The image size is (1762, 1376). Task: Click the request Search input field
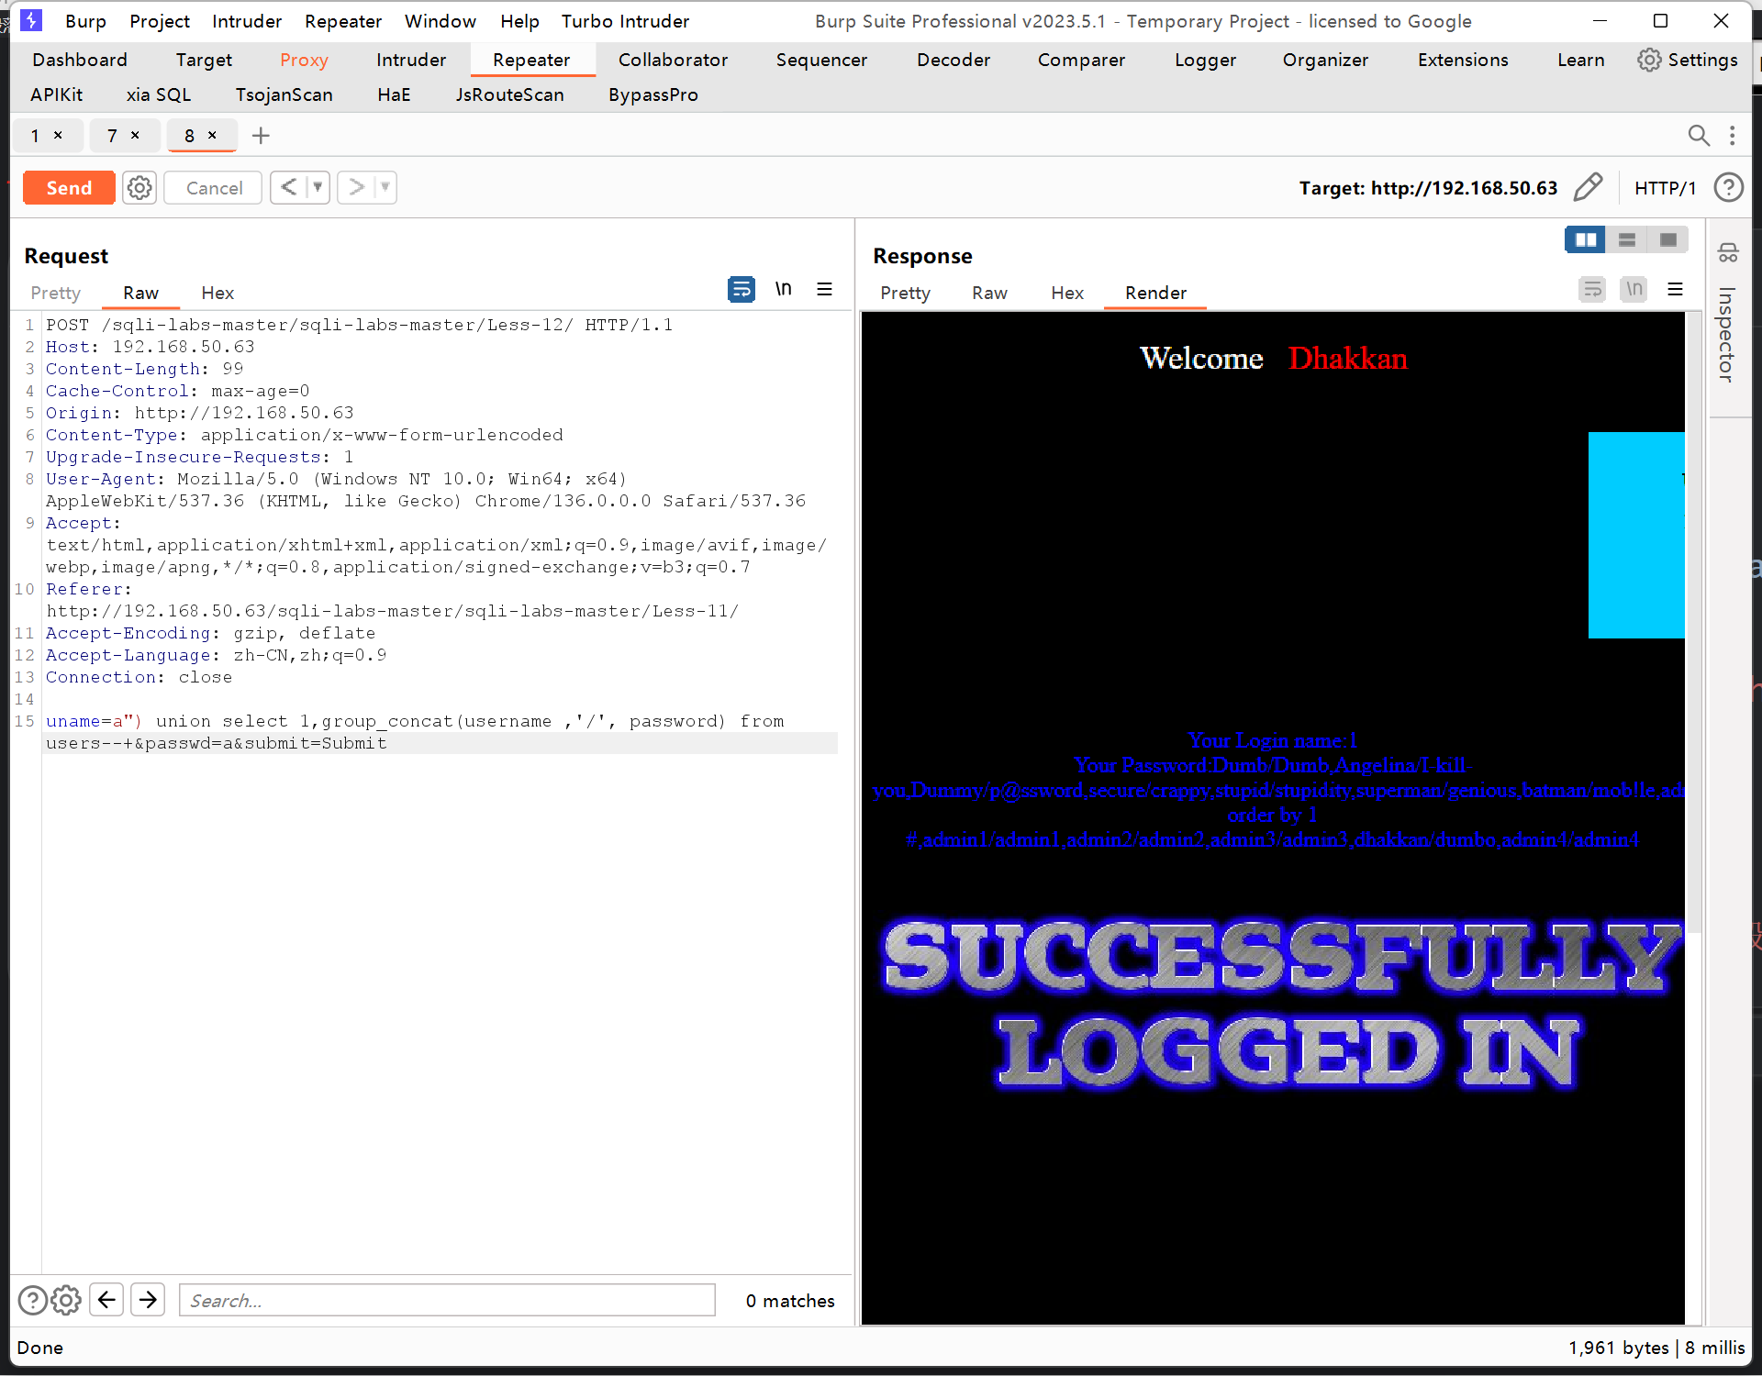coord(447,1300)
